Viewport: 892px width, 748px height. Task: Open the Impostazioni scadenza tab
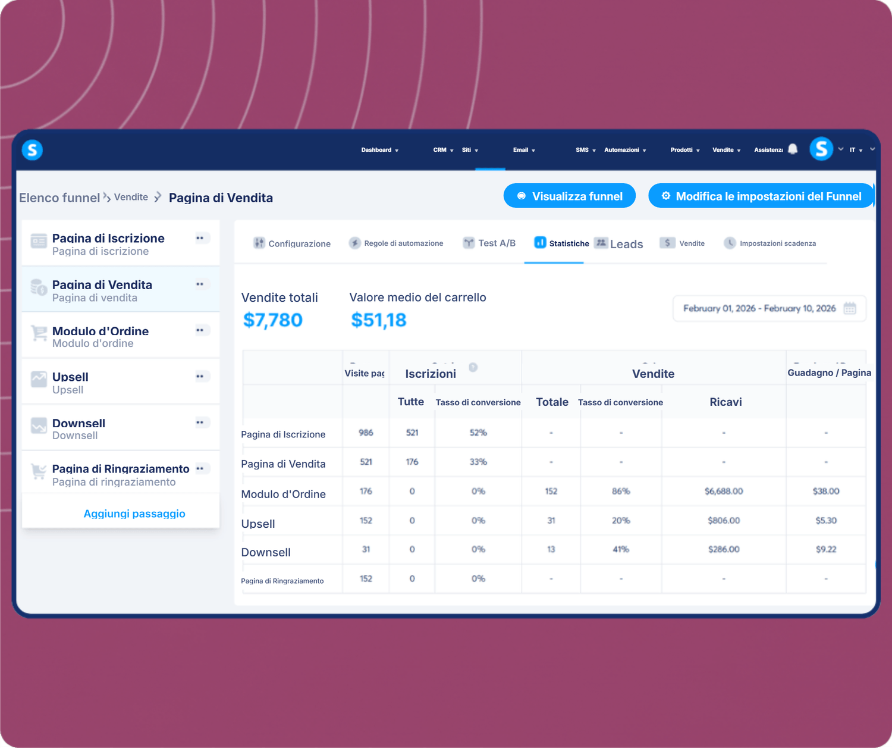tap(769, 243)
